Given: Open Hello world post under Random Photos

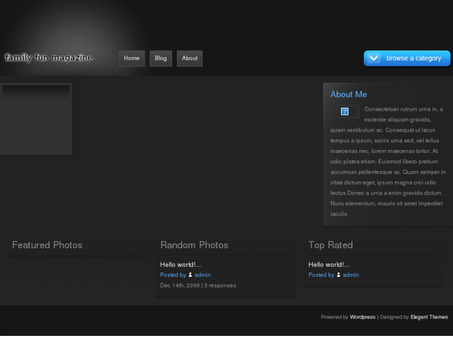Looking at the screenshot, I should [x=180, y=264].
